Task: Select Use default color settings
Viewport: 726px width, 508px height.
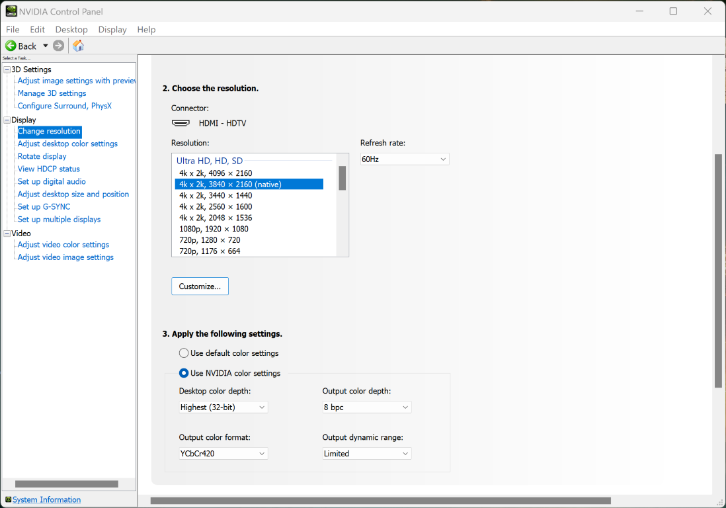Action: tap(184, 353)
